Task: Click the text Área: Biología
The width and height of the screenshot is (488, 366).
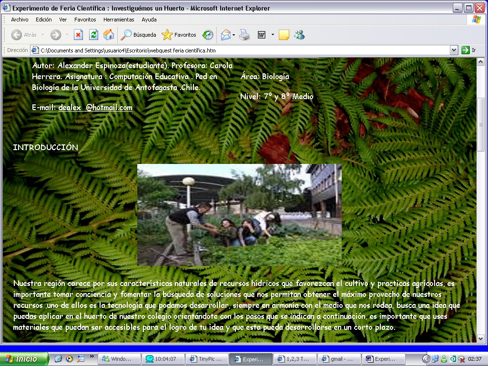Action: pos(265,77)
